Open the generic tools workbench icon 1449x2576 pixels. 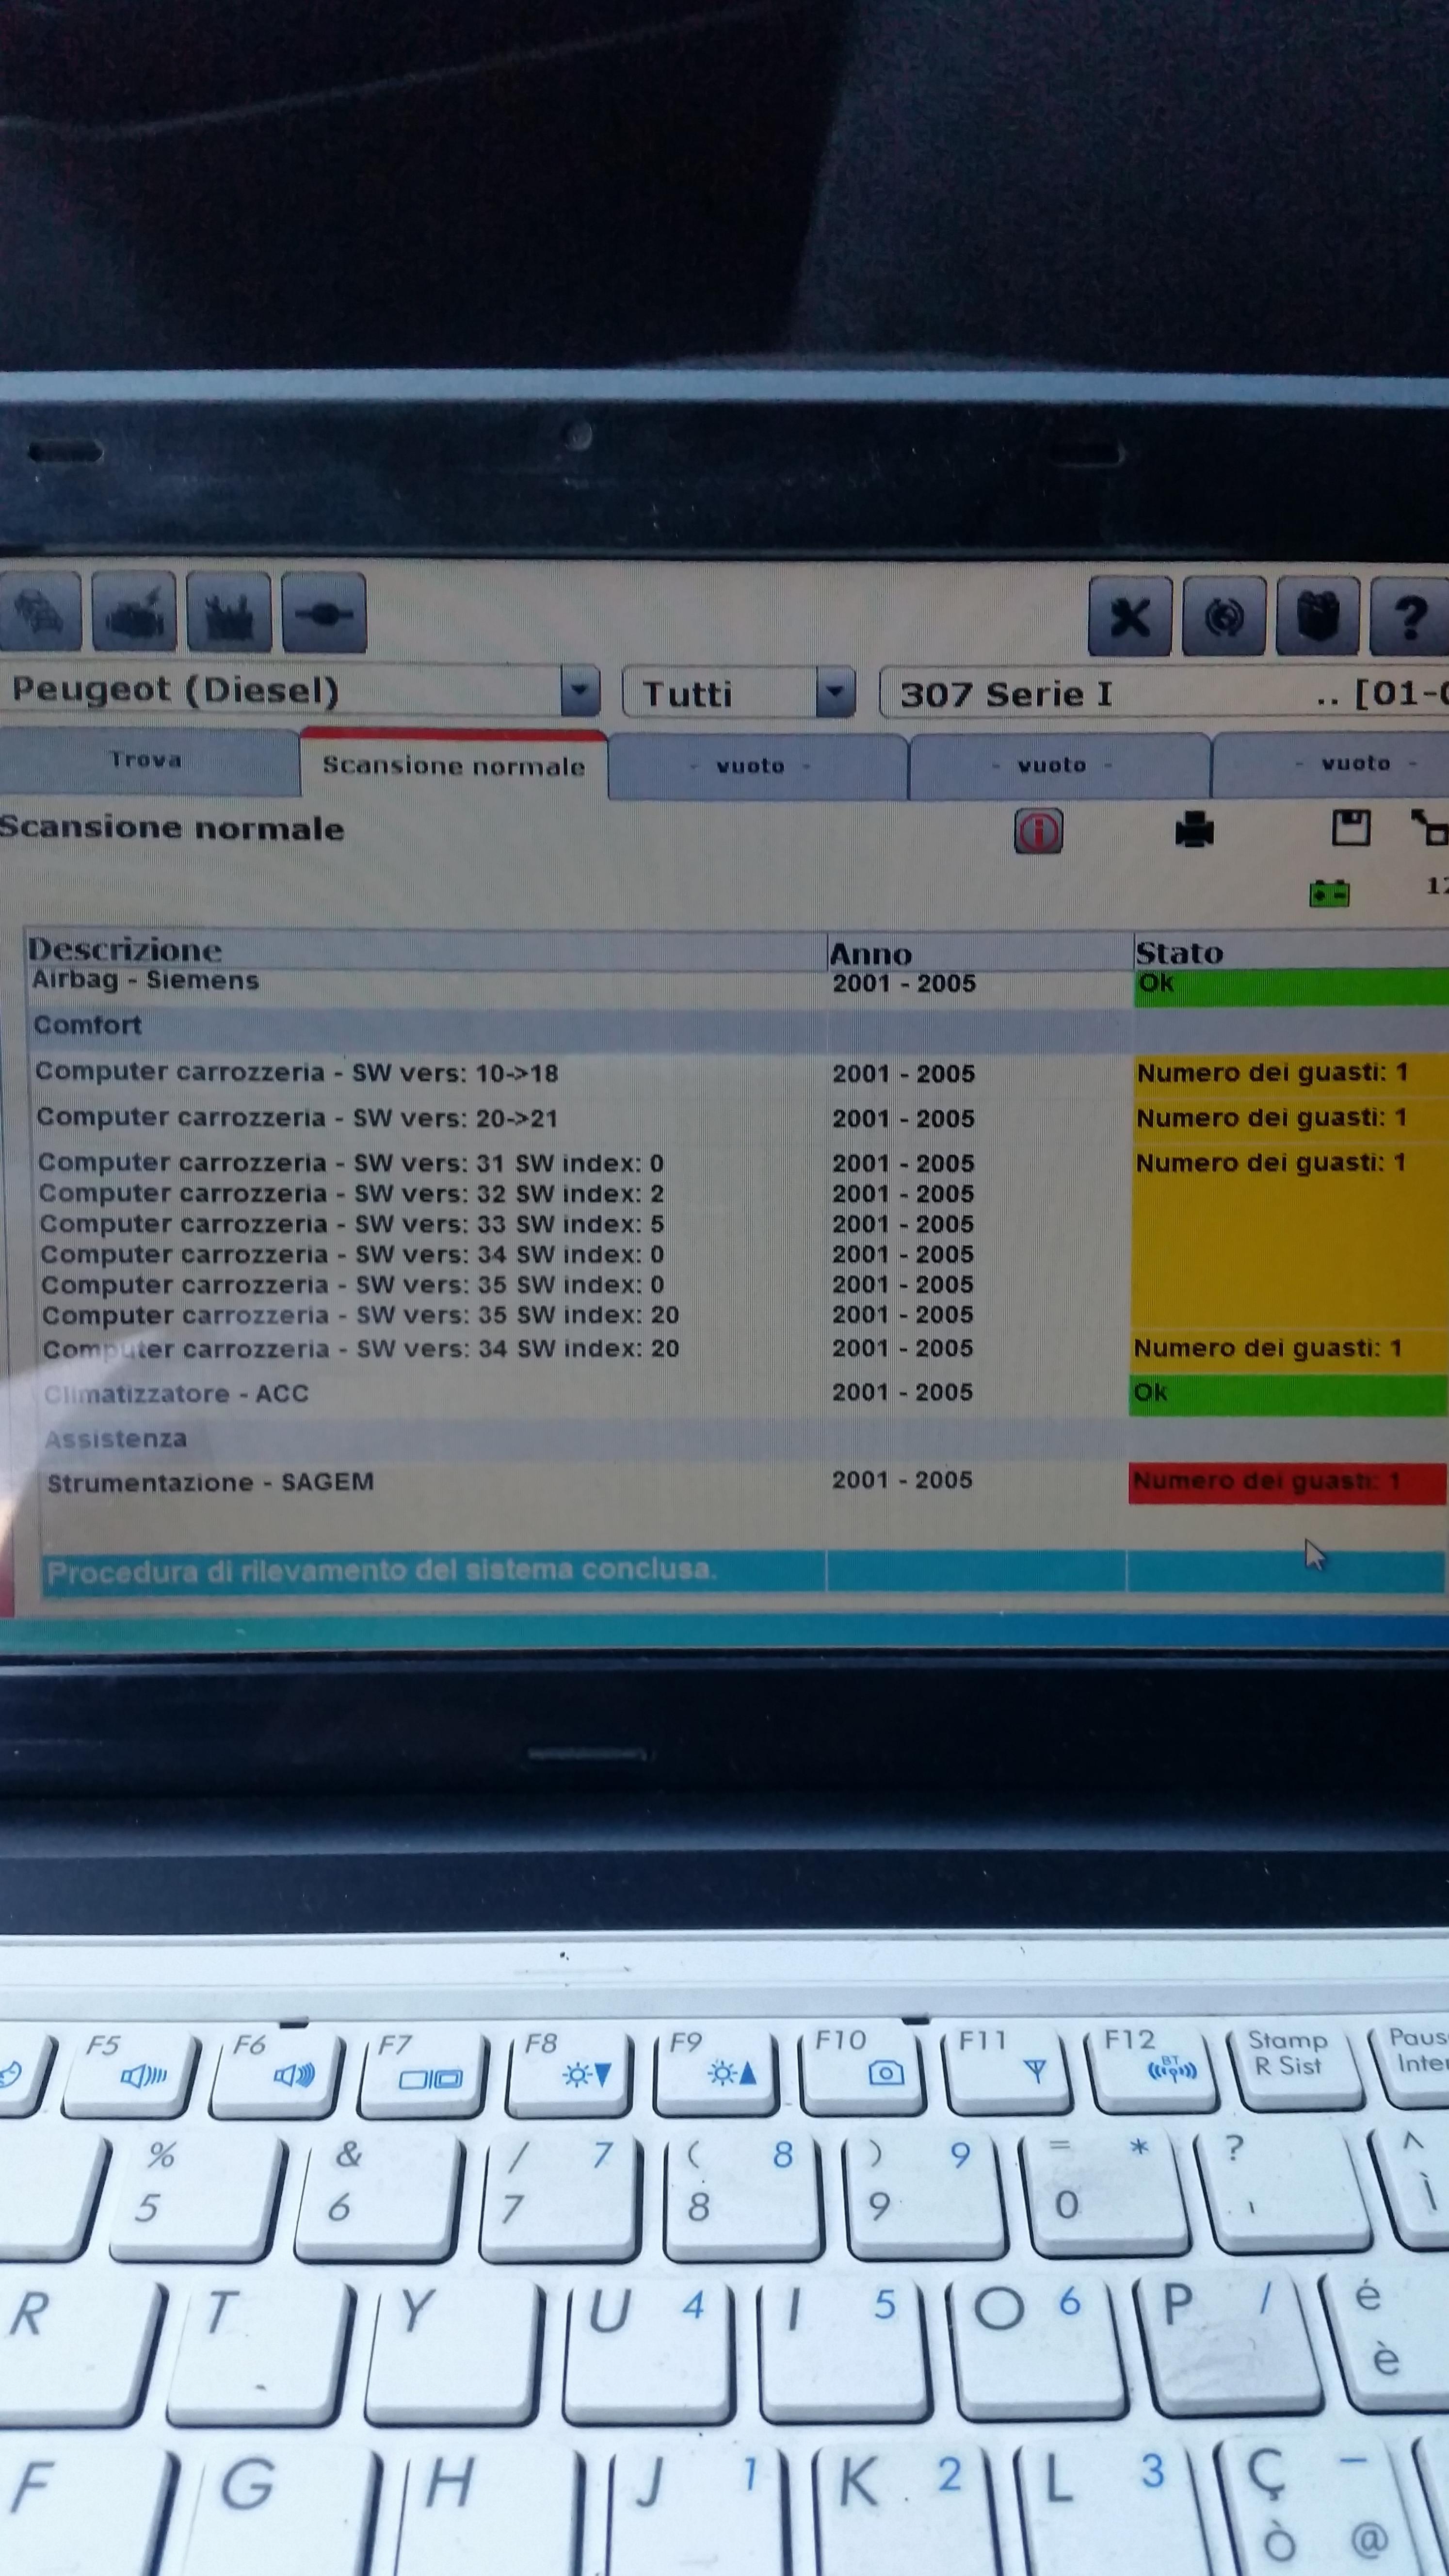(x=229, y=612)
